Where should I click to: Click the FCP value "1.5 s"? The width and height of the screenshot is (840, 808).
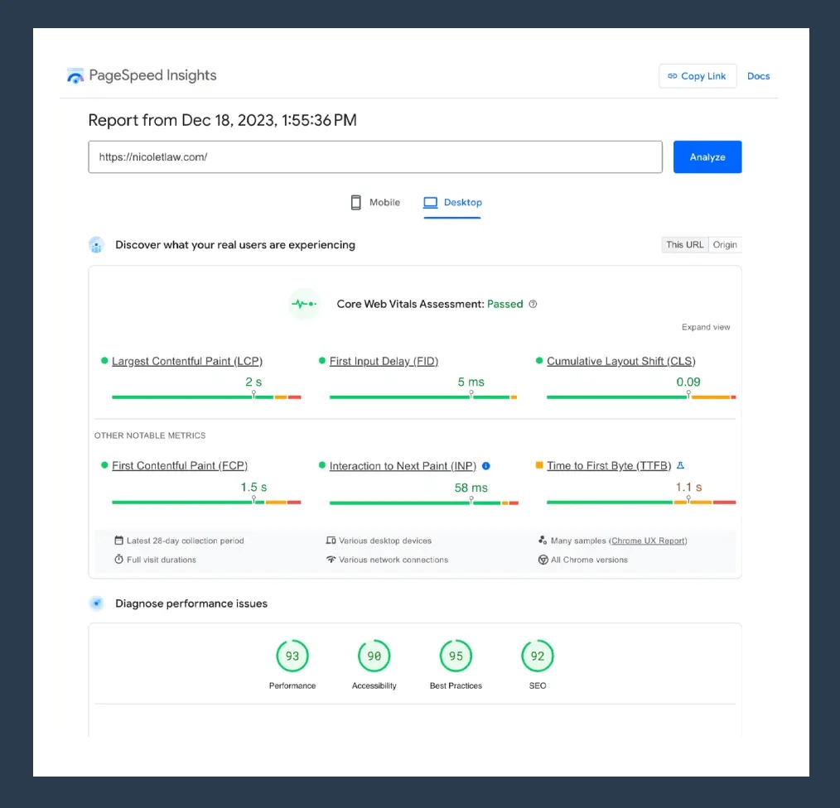pyautogui.click(x=253, y=488)
